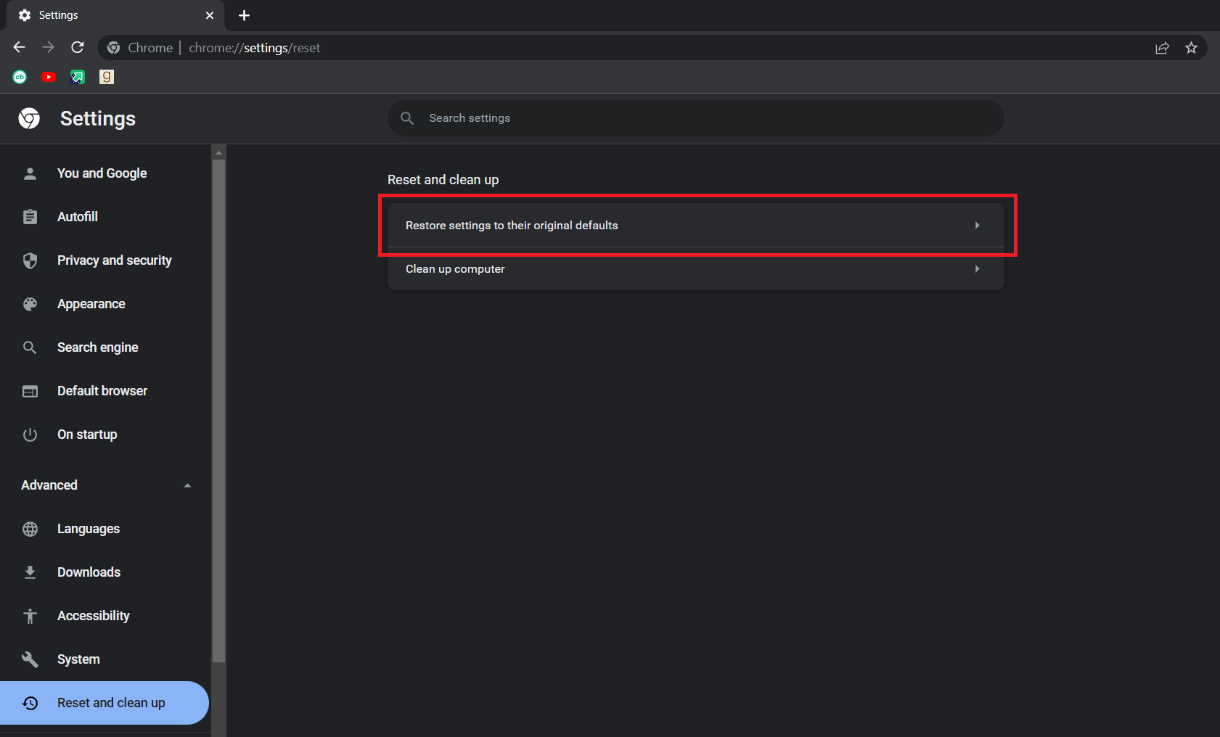The width and height of the screenshot is (1220, 737).
Task: Open the teal circle bookmark icon
Action: [20, 77]
